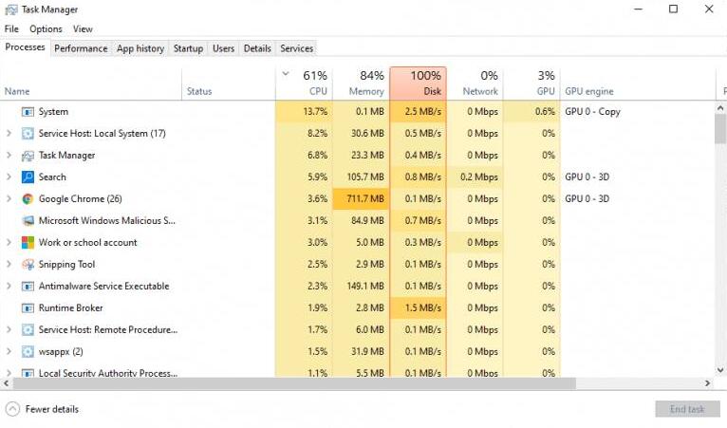727x428 pixels.
Task: Click the Search process icon
Action: click(28, 177)
